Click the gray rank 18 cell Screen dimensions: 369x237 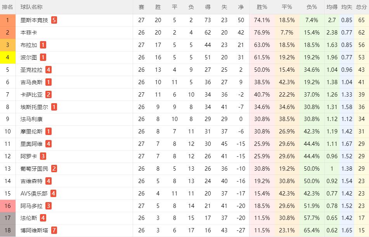pos(8,231)
